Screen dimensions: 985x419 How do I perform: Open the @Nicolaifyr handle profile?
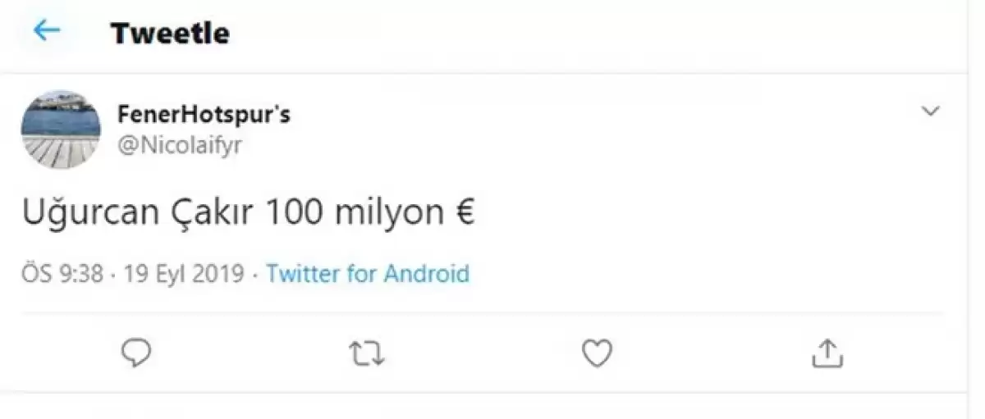[180, 145]
